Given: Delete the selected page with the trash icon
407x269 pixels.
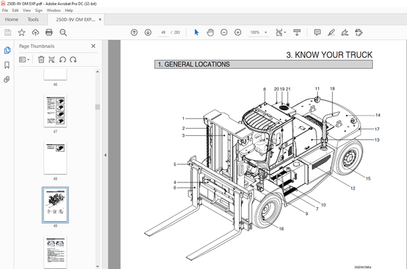Looking at the screenshot, I should [41, 60].
